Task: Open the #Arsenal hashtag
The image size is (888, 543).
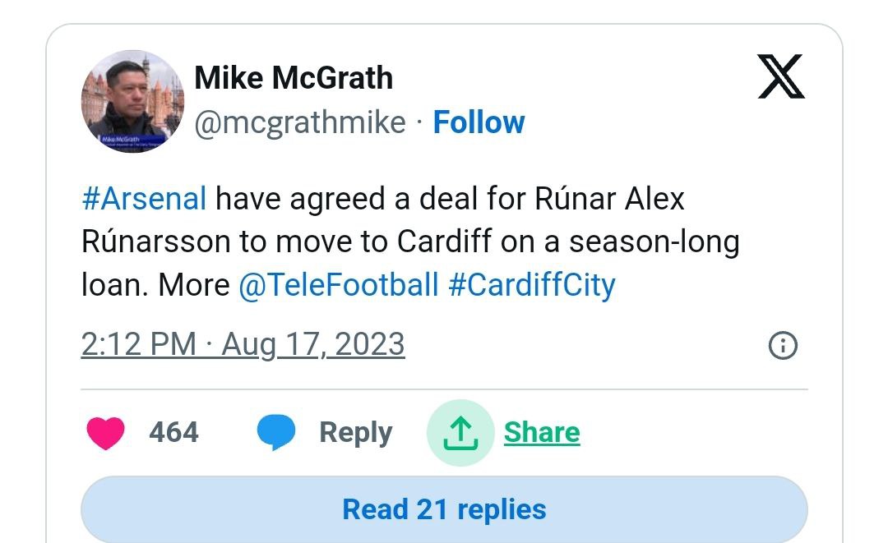Action: click(144, 199)
